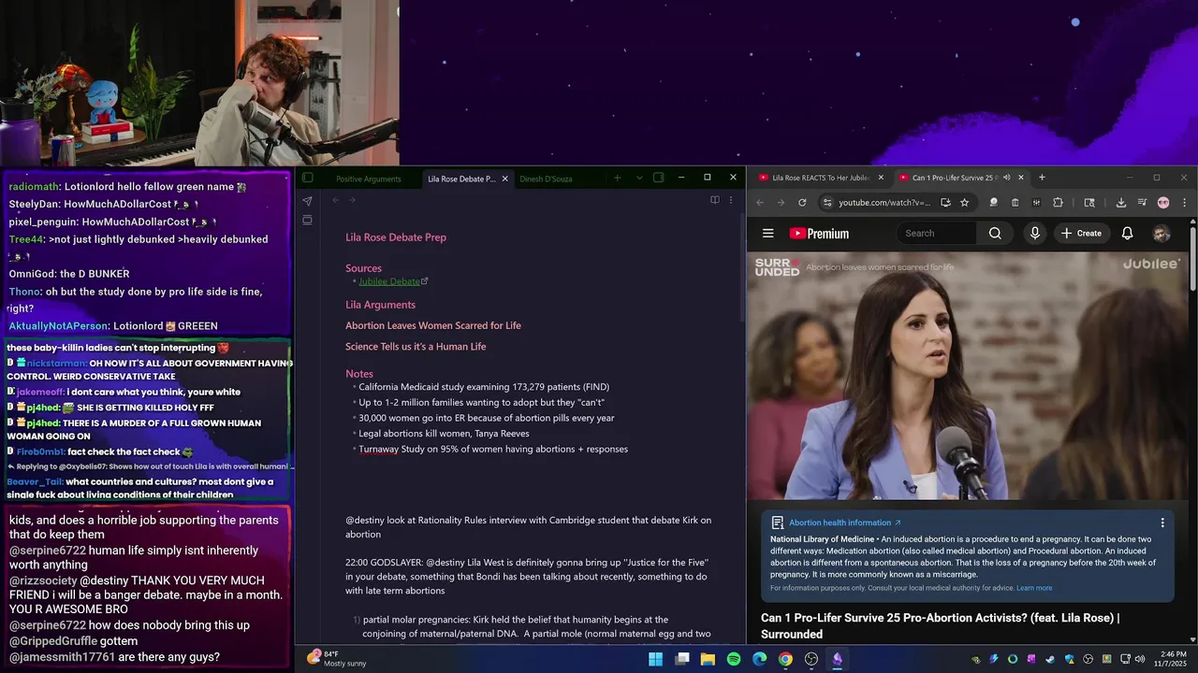Open the Dinesh D'Souza tab
Screen dimensions: 1198x673
click(x=546, y=179)
